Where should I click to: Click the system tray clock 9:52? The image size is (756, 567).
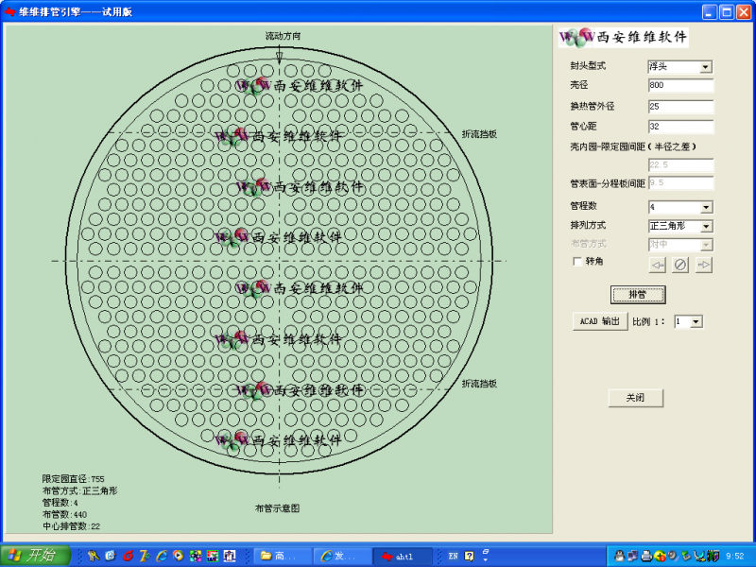[x=735, y=556]
